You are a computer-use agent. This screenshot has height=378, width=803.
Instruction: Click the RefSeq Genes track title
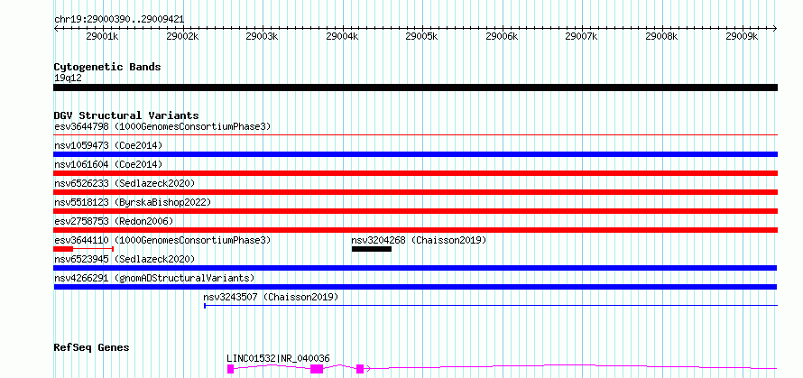pos(91,348)
